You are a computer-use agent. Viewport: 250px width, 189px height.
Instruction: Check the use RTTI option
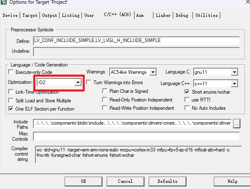(187, 100)
